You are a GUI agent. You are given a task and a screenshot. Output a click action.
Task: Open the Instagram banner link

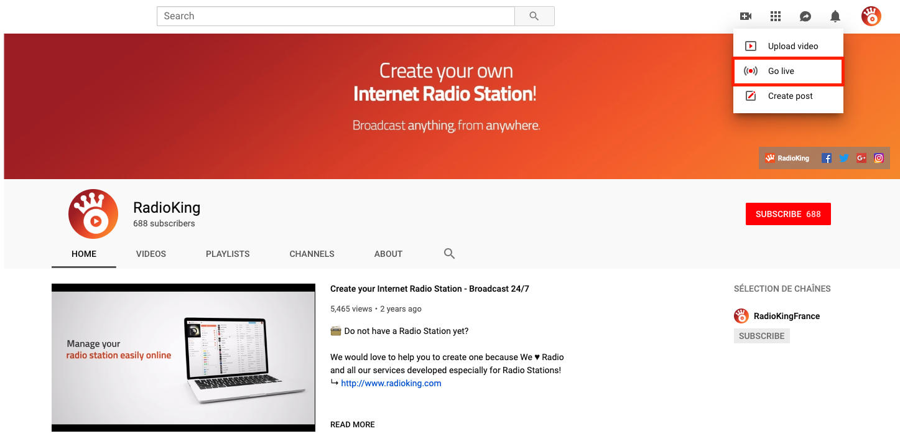878,158
